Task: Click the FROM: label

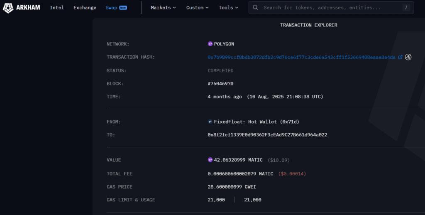Action: pos(114,122)
